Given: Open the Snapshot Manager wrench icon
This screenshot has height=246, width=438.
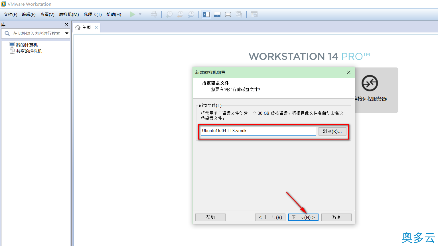Looking at the screenshot, I should click(191, 14).
